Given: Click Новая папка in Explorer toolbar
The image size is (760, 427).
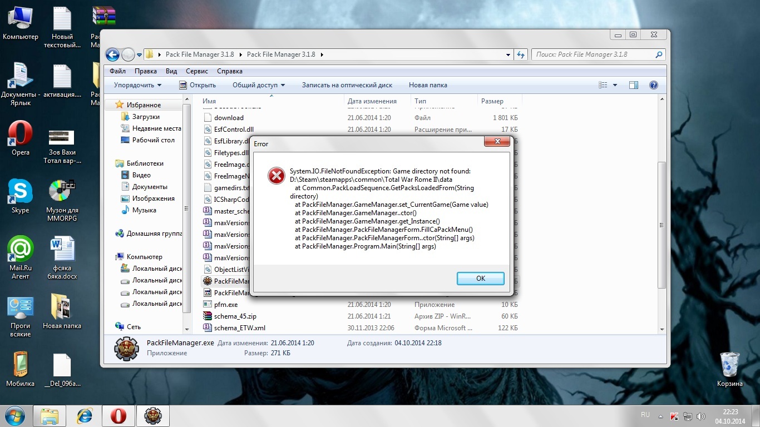Looking at the screenshot, I should pos(428,85).
